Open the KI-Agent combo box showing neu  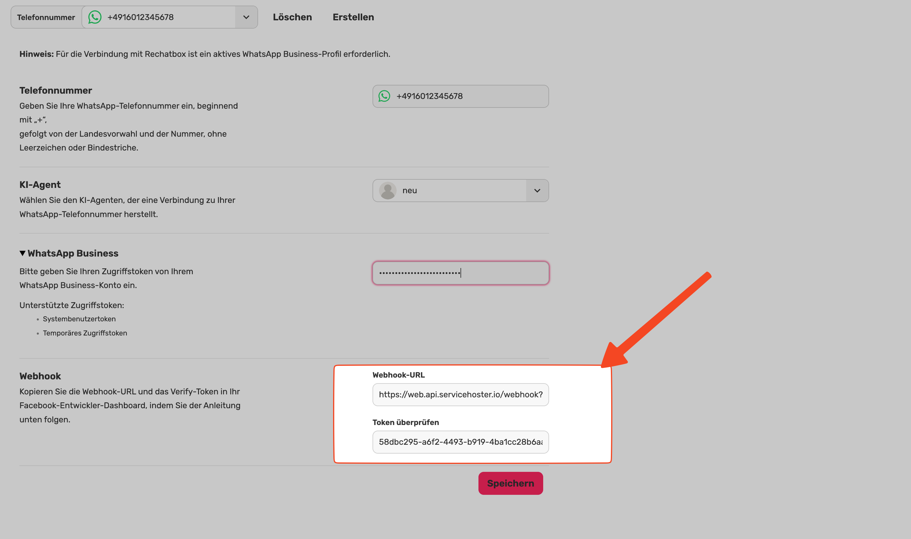click(461, 190)
